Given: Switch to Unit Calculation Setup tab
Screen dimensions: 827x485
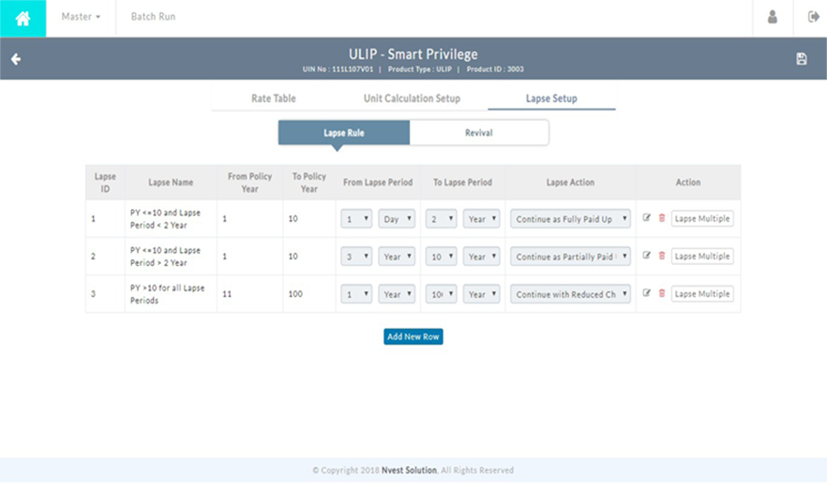Looking at the screenshot, I should (x=412, y=98).
